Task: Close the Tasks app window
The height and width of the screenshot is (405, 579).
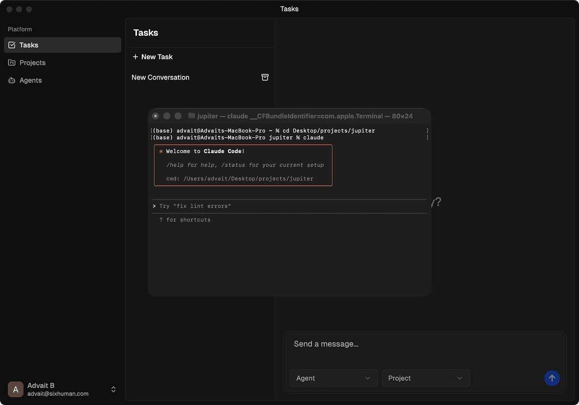Action: coord(10,9)
